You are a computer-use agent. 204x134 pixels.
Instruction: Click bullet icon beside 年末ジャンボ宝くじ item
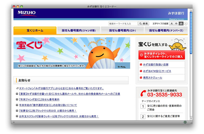17,99
